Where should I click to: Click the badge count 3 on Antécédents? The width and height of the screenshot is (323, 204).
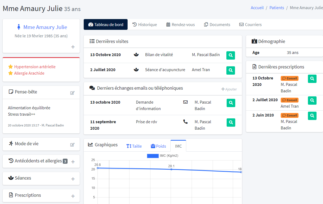pos(65,161)
